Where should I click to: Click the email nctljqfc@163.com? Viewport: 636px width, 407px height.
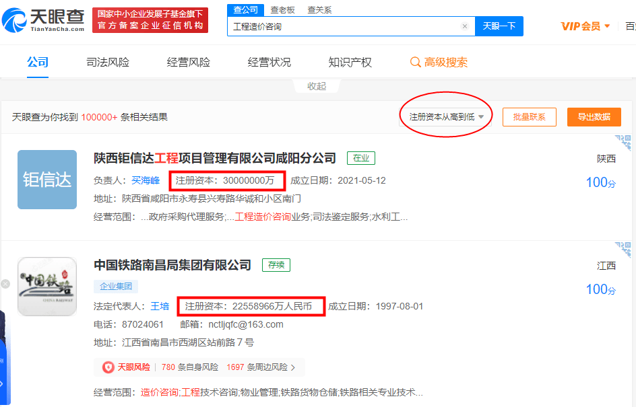(x=246, y=324)
